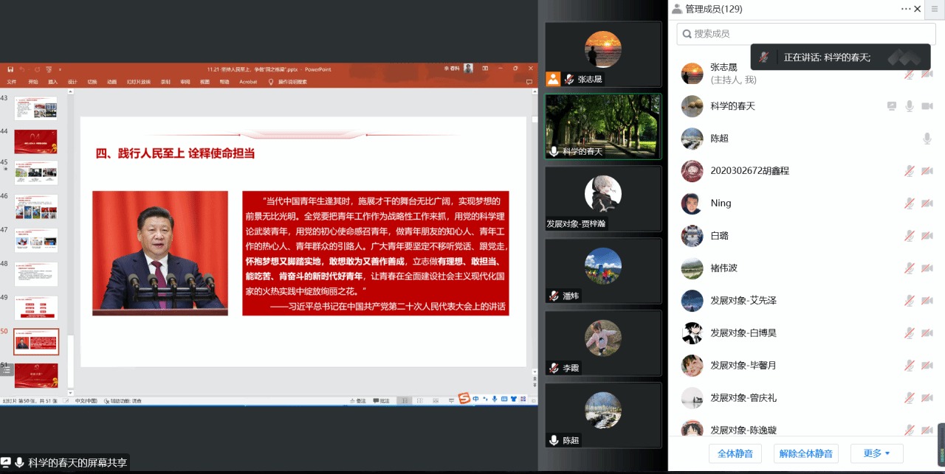Toggle the camera for member Ning
945x474 pixels.
(x=927, y=203)
